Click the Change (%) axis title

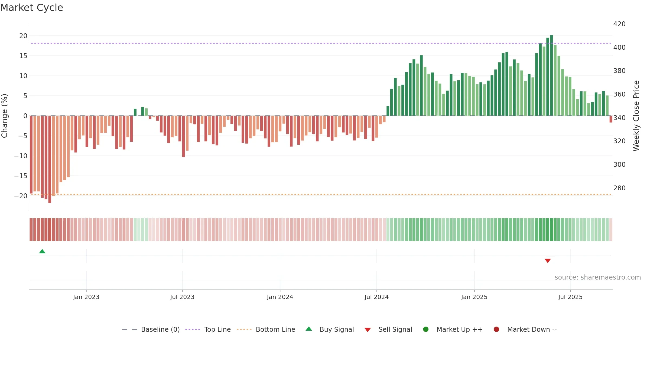tap(4, 116)
